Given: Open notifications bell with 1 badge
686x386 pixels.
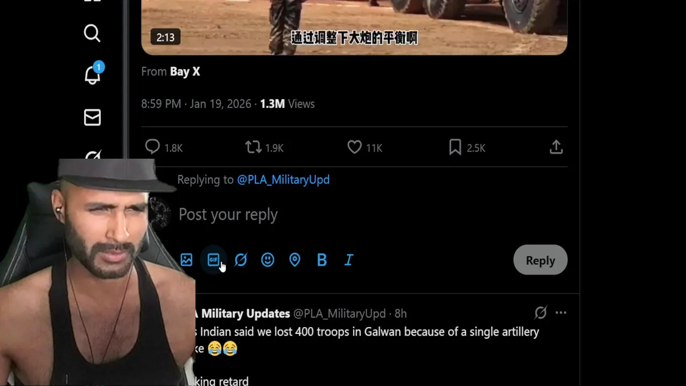Looking at the screenshot, I should tap(93, 74).
